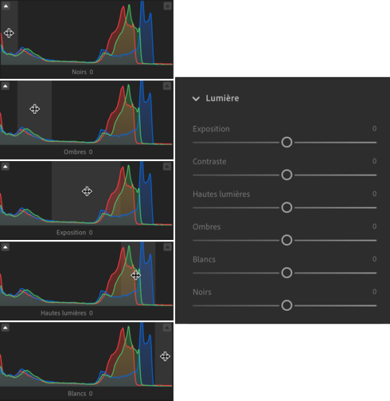Viewport: 390px width, 401px height.
Task: Click highlight clipping triangle in Blancs histogram
Action: (167, 328)
